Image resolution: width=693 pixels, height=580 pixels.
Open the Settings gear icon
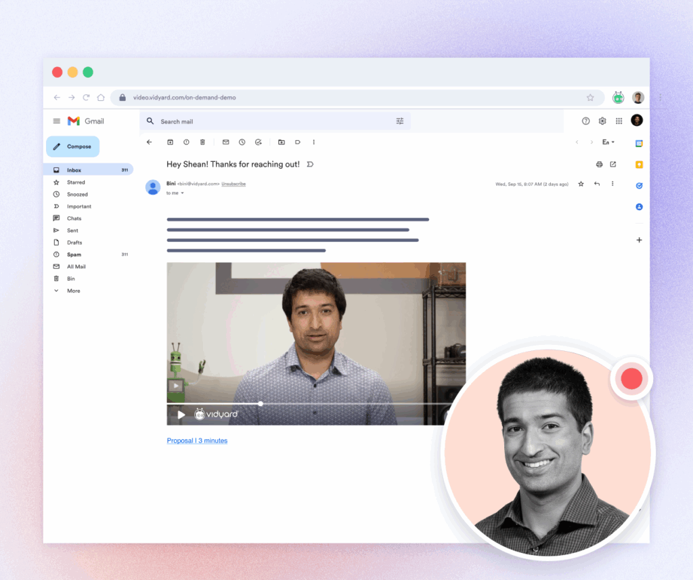pos(602,121)
